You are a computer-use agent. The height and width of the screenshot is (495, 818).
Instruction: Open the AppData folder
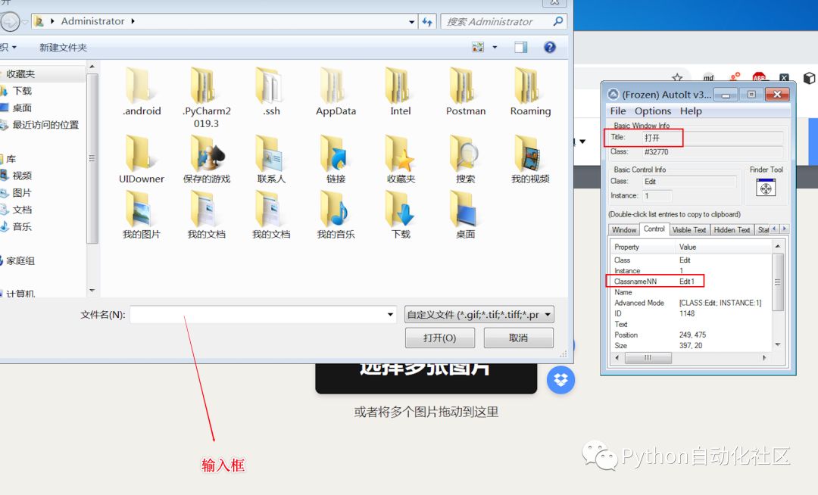click(x=336, y=91)
